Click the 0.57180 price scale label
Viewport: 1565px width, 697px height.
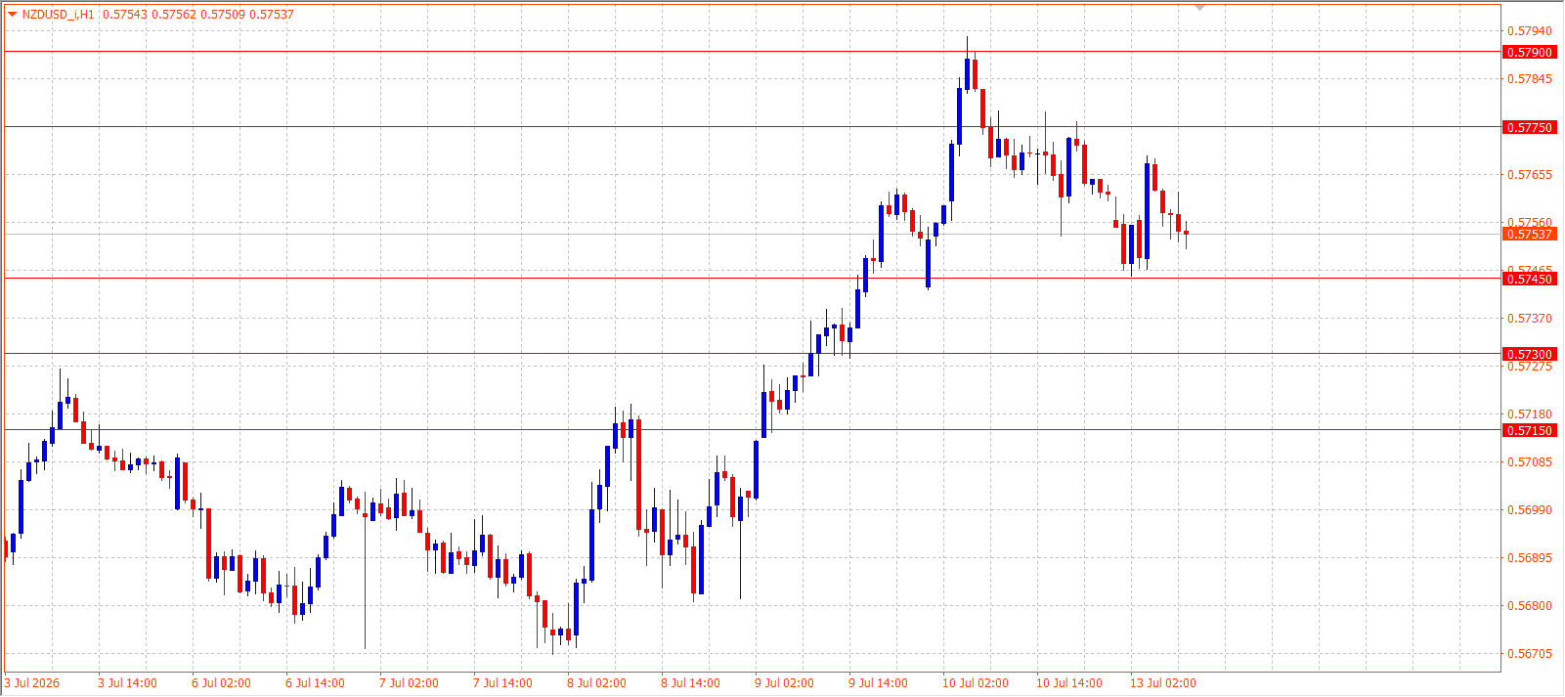(x=1530, y=414)
